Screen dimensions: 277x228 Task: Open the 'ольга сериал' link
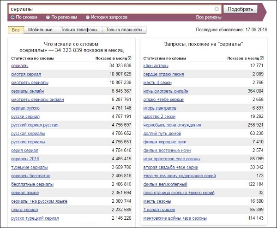[24, 210]
